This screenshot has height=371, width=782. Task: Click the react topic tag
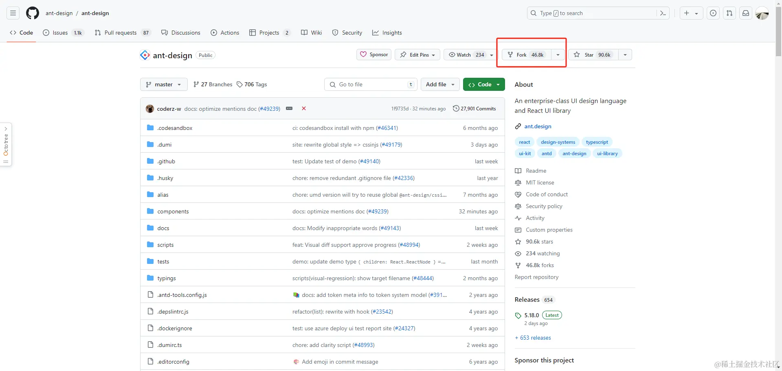coord(525,142)
